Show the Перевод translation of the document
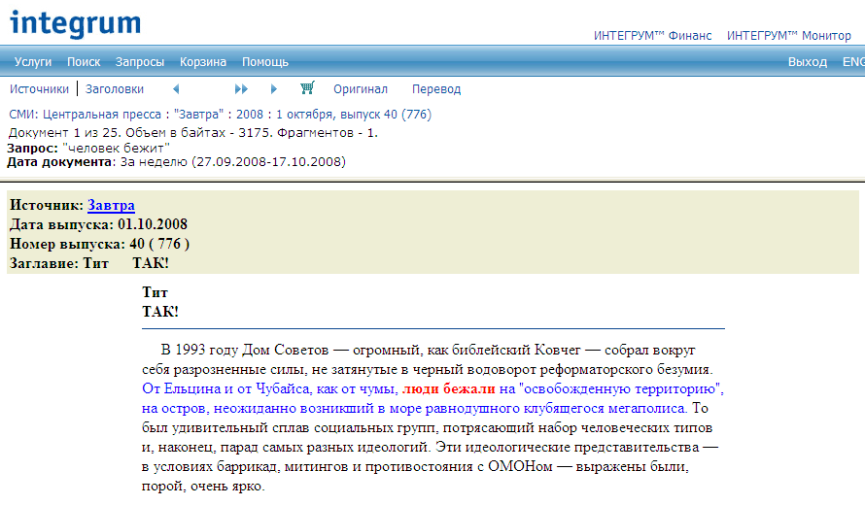This screenshot has width=865, height=505. [436, 89]
